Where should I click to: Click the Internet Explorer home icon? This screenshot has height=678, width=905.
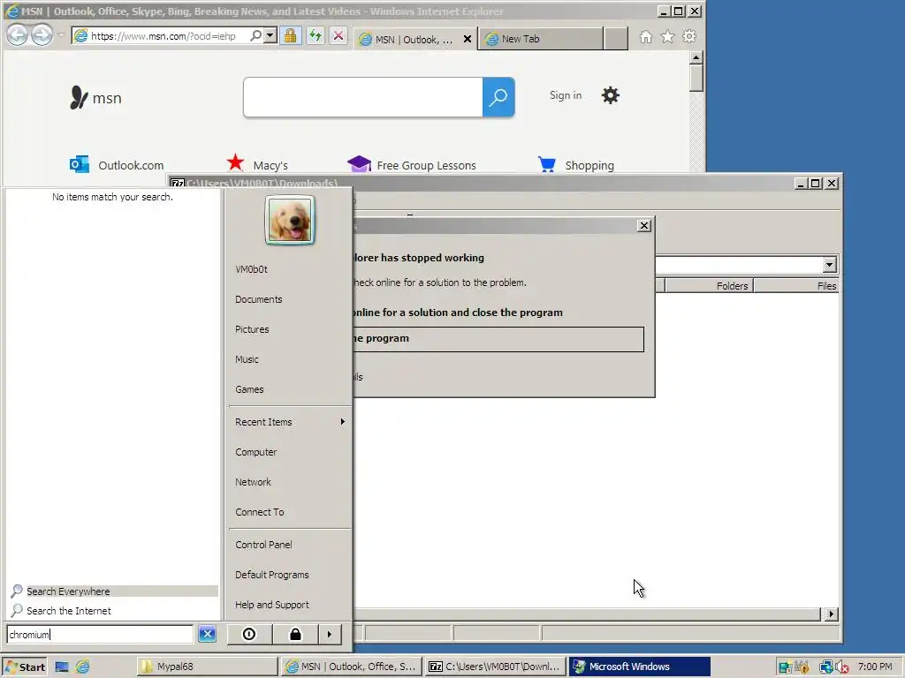(646, 37)
